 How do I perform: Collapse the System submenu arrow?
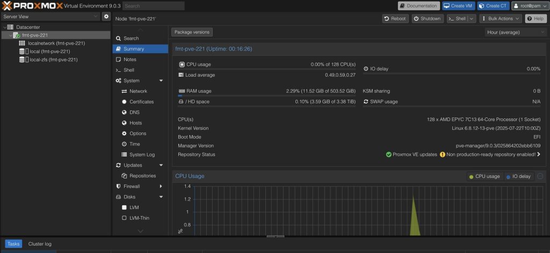[x=161, y=81]
